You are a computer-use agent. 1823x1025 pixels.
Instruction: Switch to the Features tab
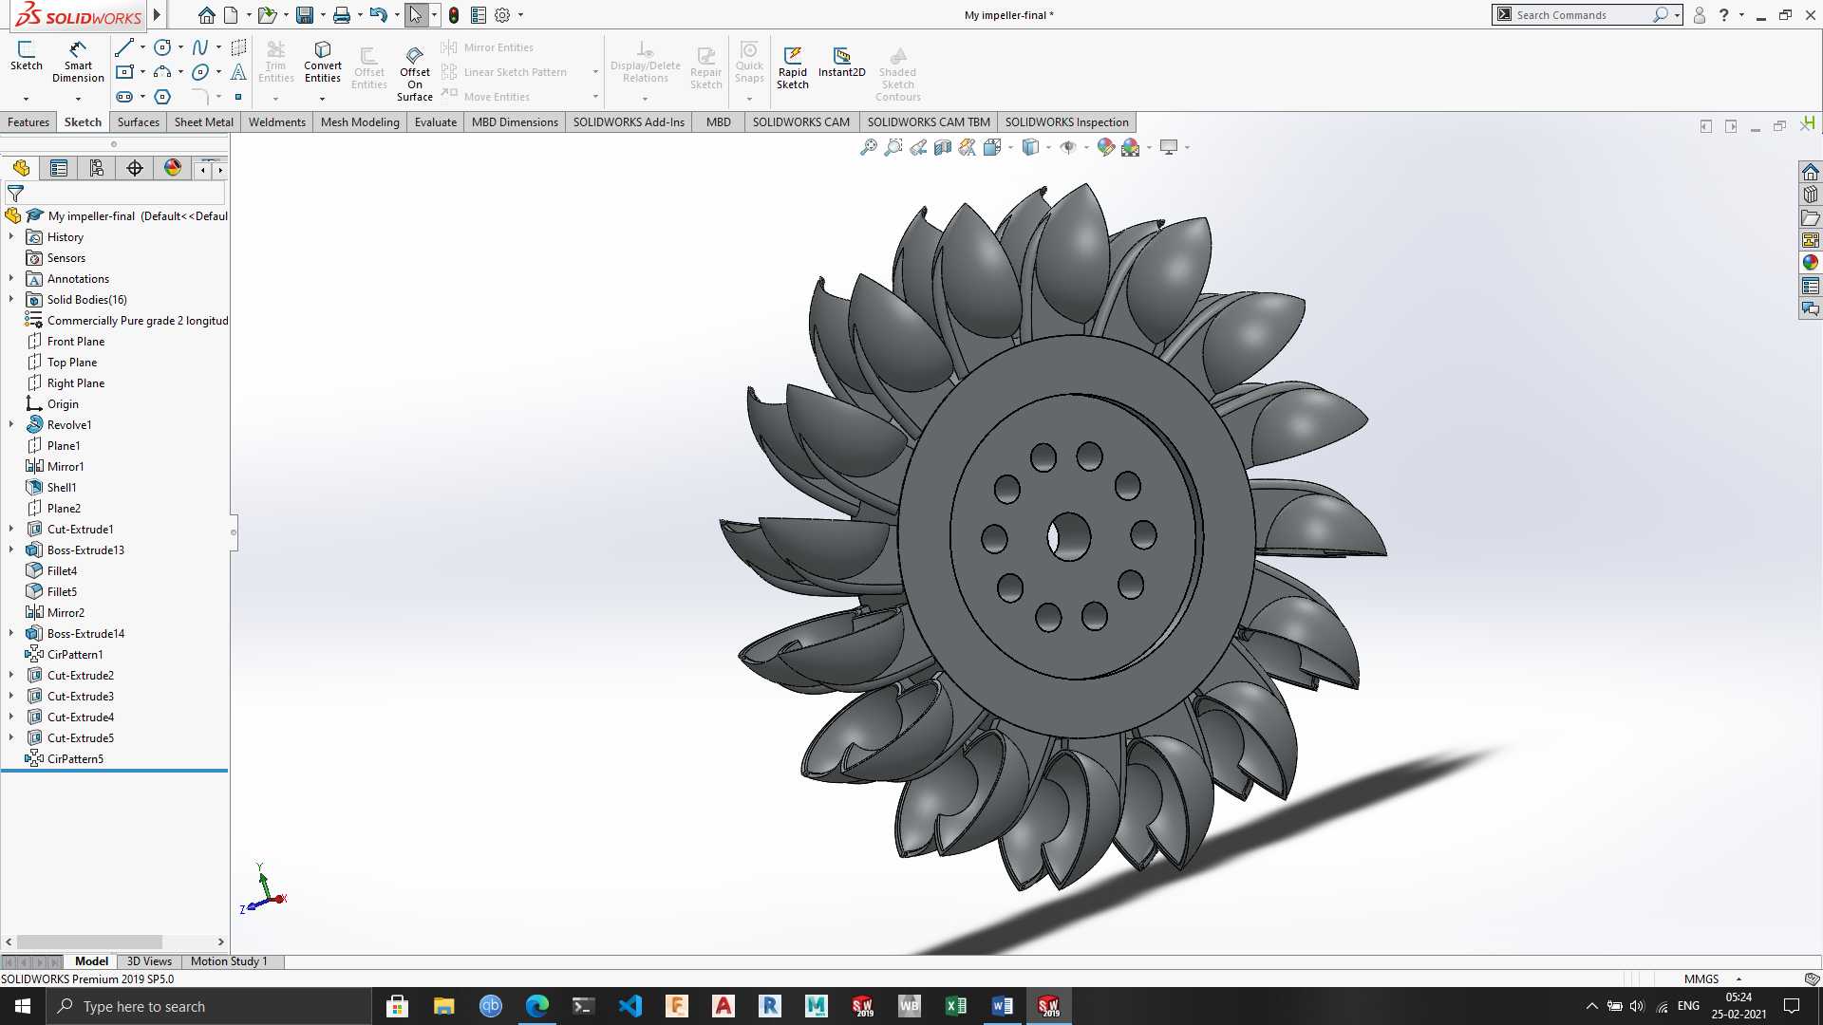(28, 121)
